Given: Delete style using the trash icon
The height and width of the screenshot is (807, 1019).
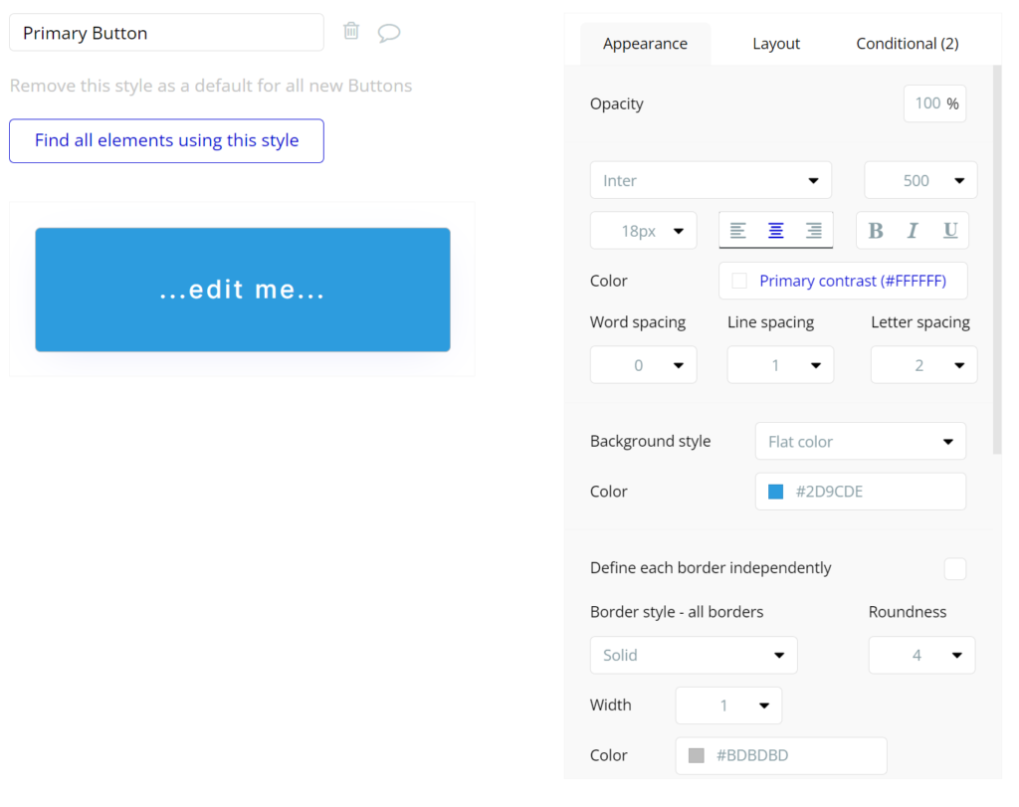Looking at the screenshot, I should [x=351, y=31].
